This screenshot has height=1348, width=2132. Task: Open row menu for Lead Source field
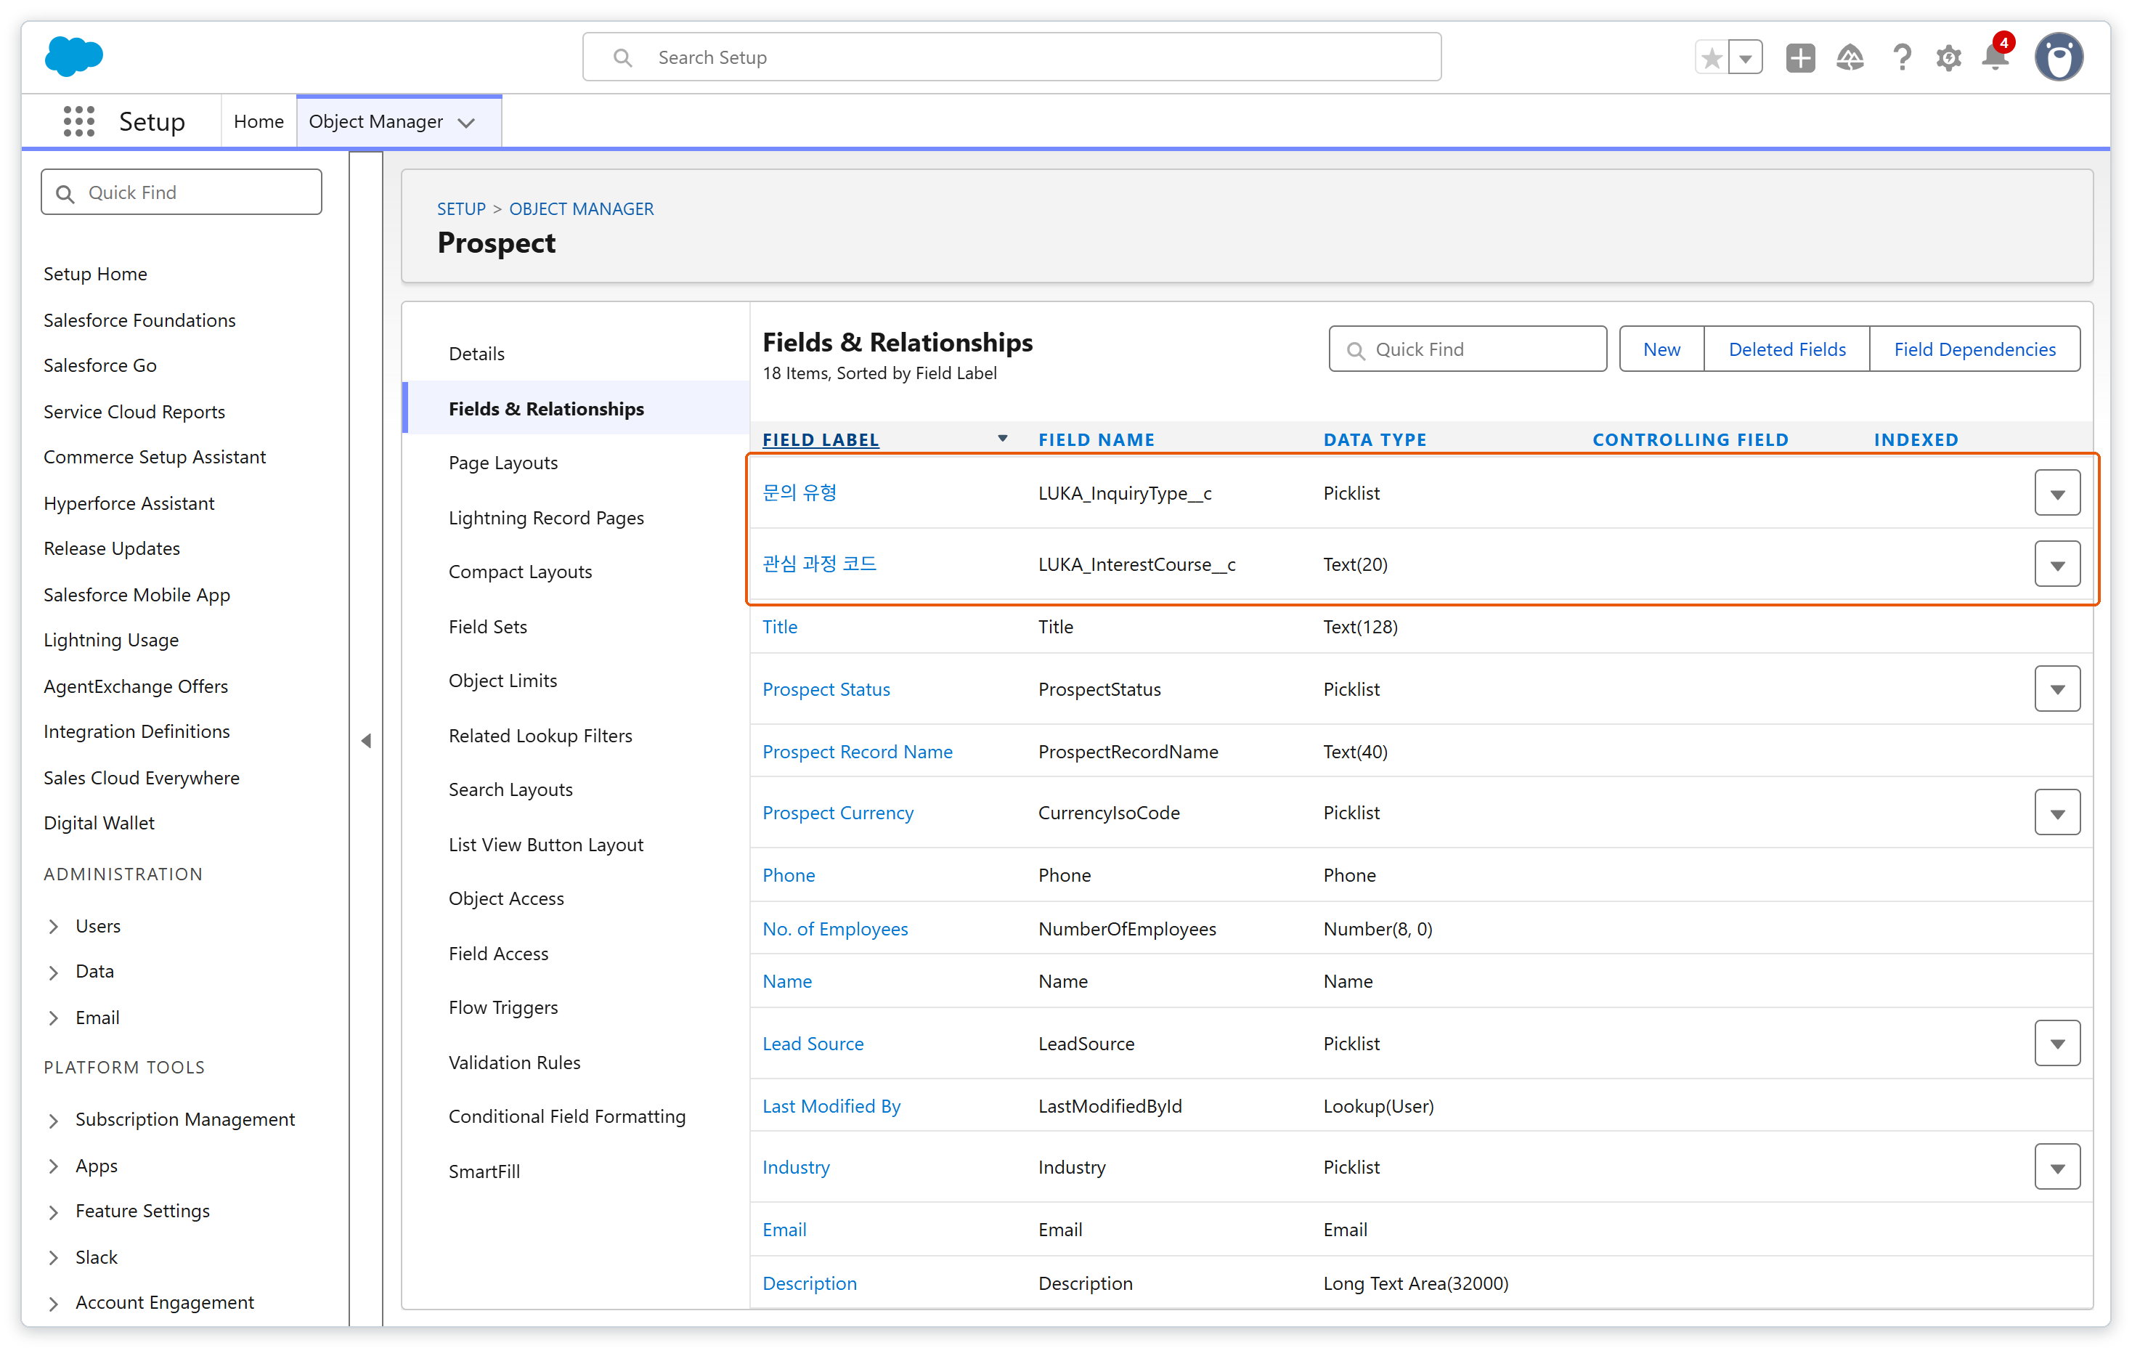[2056, 1044]
